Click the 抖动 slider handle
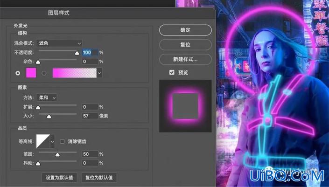The width and height of the screenshot is (329, 187). 38,164
